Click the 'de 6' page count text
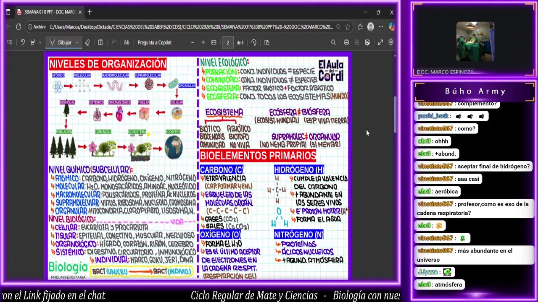 click(x=240, y=43)
